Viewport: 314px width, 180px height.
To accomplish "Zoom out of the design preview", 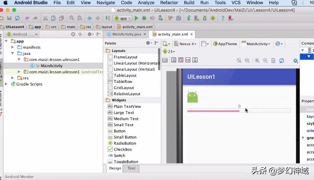I will 265,61.
